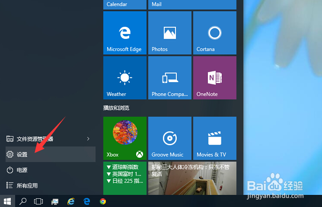Image resolution: width=322 pixels, height=207 pixels.
Task: Open the Xbox tile
Action: point(125,138)
